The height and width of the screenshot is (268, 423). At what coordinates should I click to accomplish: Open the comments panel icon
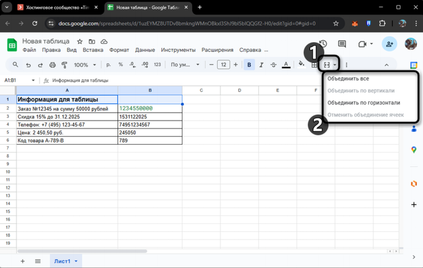[x=342, y=44]
